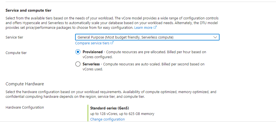Click the hardware configuration description paragraph
276x123 pixels.
[x=111, y=94]
